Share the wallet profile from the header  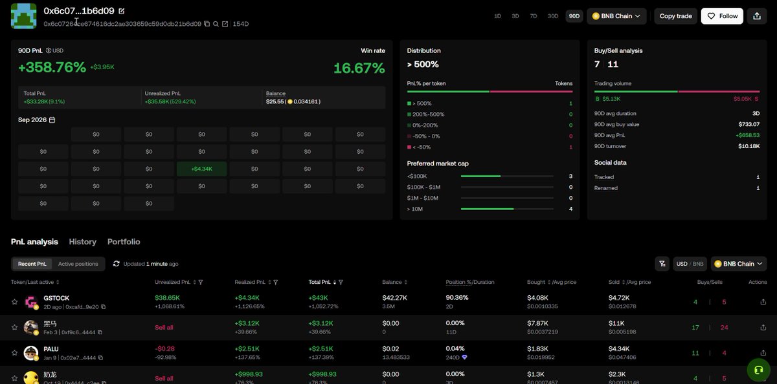[757, 16]
